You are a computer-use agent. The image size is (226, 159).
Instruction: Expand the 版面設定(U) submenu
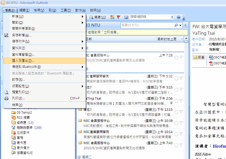pos(82,86)
